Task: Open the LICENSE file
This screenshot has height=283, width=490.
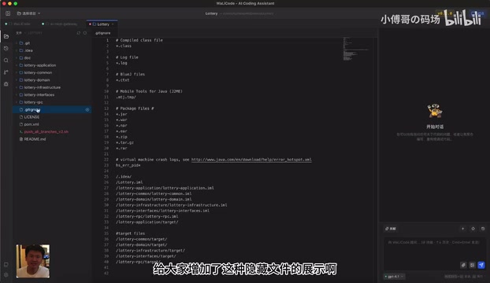Action: point(52,117)
